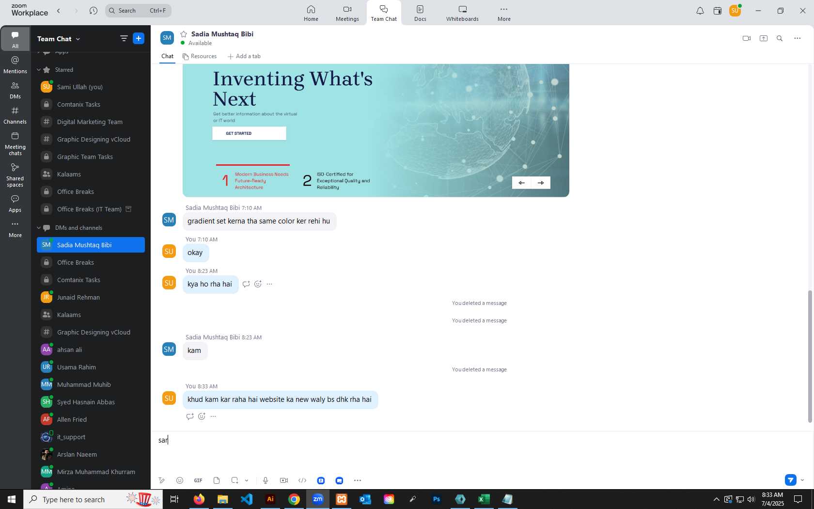Open composer more options ellipsis
The height and width of the screenshot is (509, 814).
click(x=358, y=480)
